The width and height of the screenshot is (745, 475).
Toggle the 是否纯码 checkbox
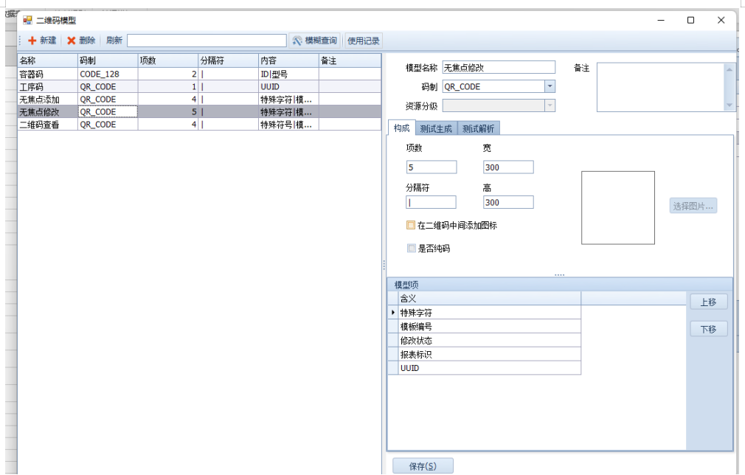click(x=412, y=249)
